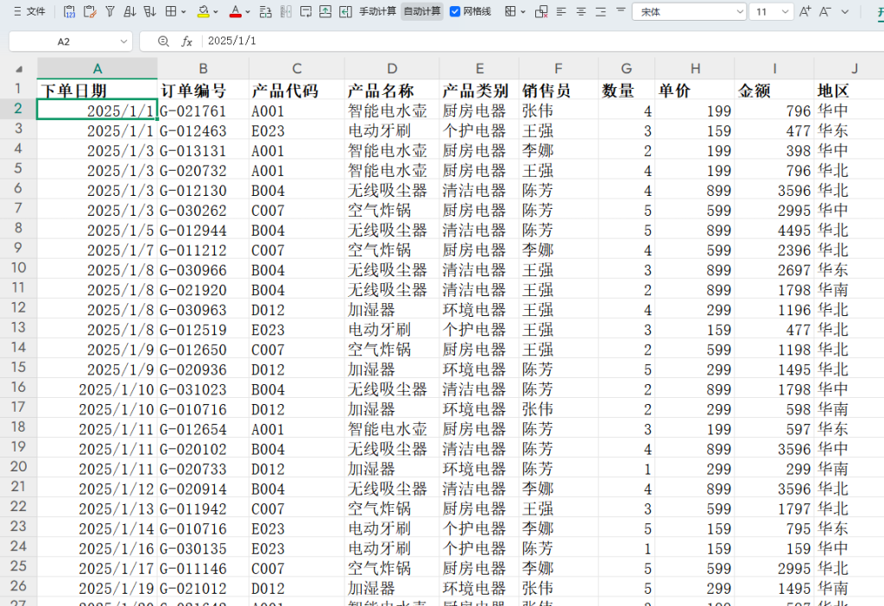The width and height of the screenshot is (884, 606).
Task: Click the select-all corner triangle
Action: tap(19, 69)
